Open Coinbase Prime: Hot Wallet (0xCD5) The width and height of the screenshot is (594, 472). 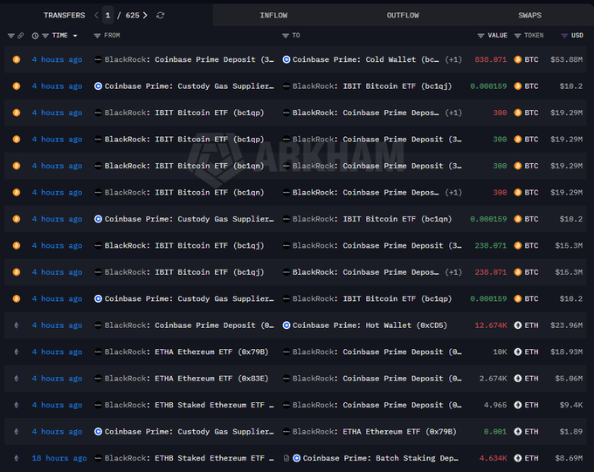click(x=370, y=325)
